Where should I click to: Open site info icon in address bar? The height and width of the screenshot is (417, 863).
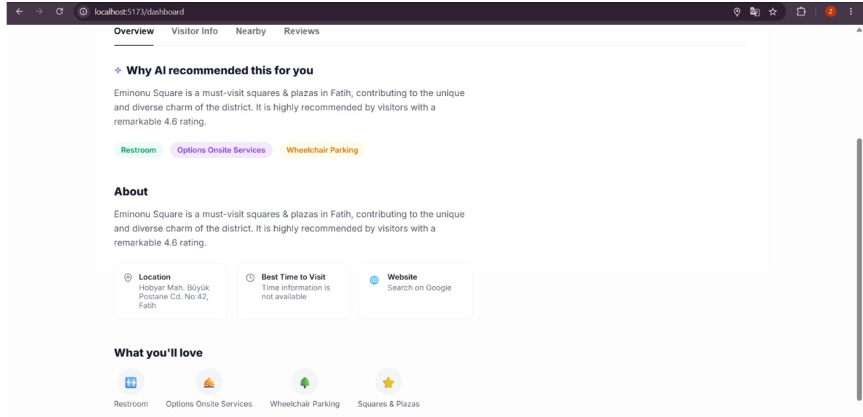pos(83,12)
